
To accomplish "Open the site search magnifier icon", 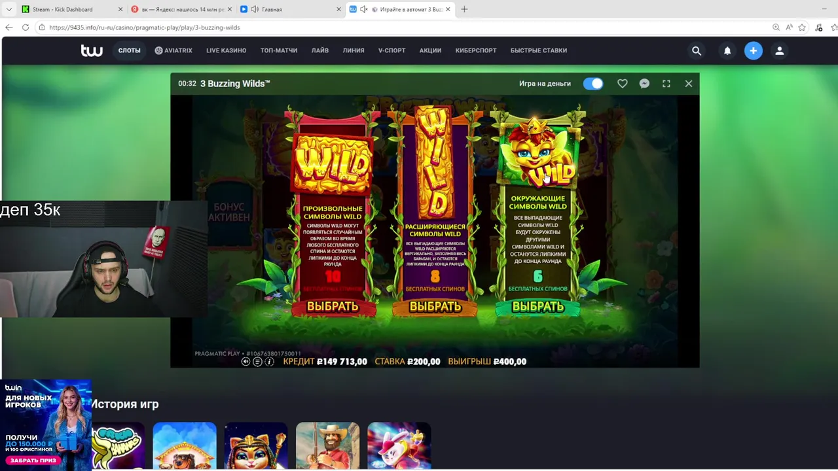I will (697, 50).
